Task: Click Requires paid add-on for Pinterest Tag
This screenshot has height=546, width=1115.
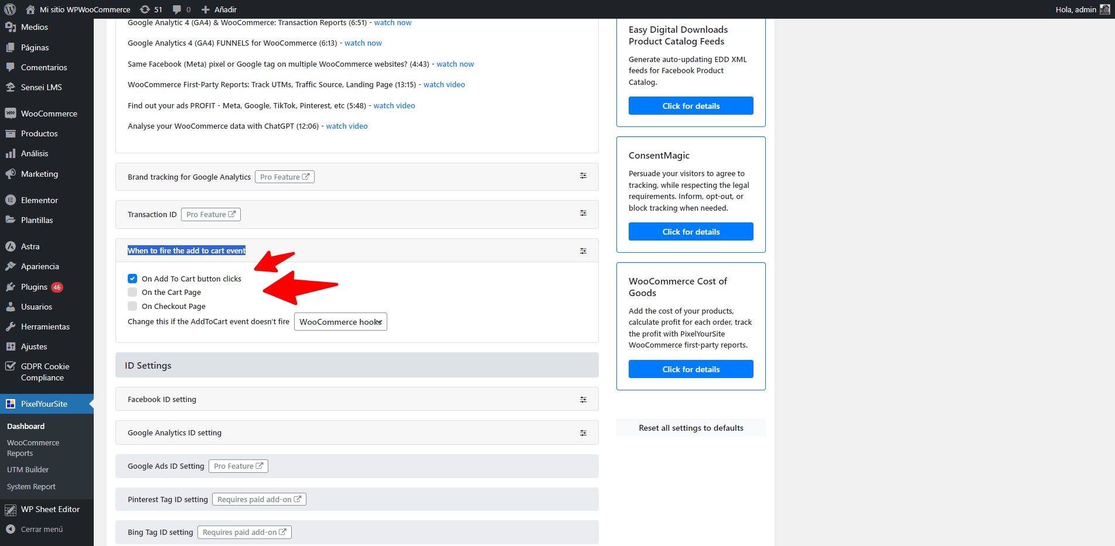Action: pyautogui.click(x=259, y=499)
